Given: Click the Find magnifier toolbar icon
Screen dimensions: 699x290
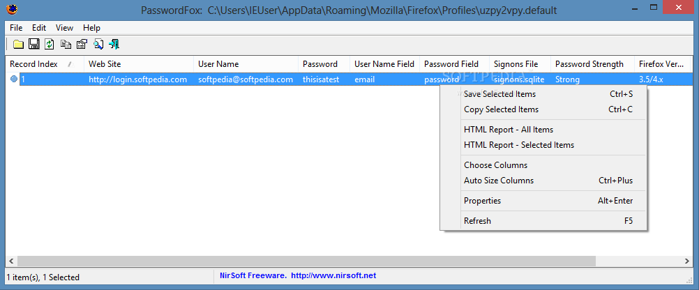Looking at the screenshot, I should coord(98,44).
